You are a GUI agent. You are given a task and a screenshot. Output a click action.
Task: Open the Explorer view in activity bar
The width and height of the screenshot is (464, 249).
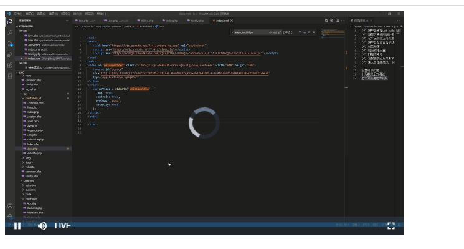(10, 22)
